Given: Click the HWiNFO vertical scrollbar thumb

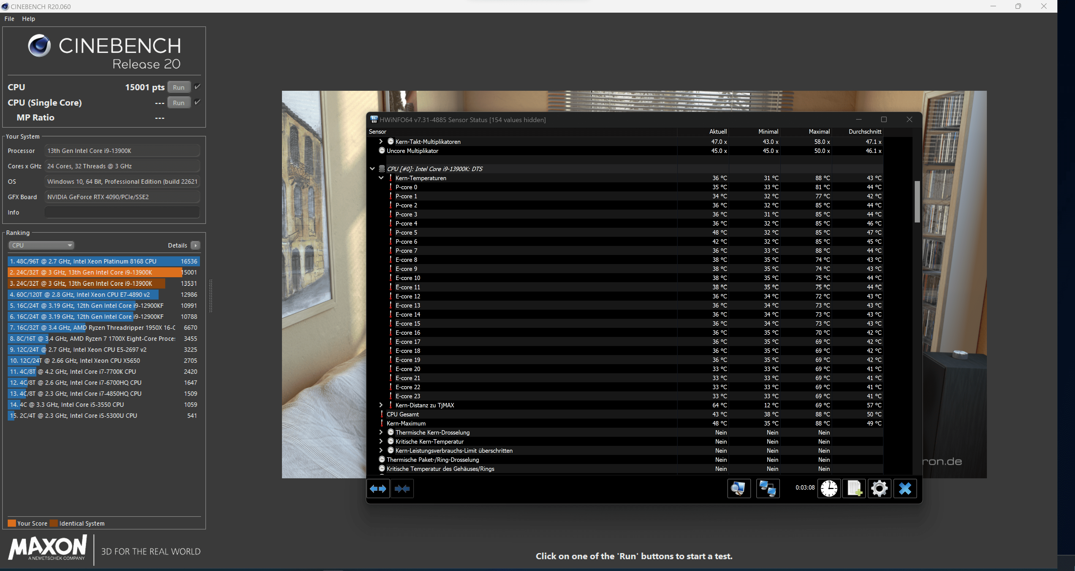Looking at the screenshot, I should [917, 202].
